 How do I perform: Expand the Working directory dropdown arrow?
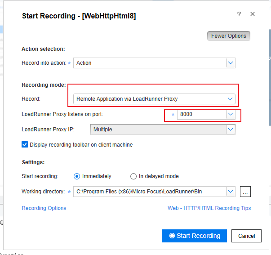(x=231, y=192)
